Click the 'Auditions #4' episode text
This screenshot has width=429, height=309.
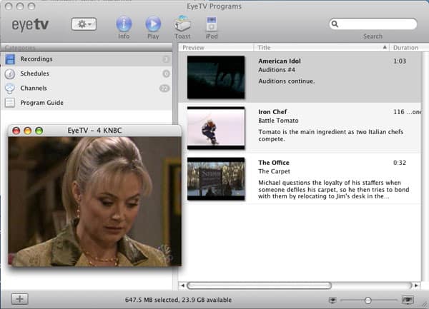coord(277,70)
